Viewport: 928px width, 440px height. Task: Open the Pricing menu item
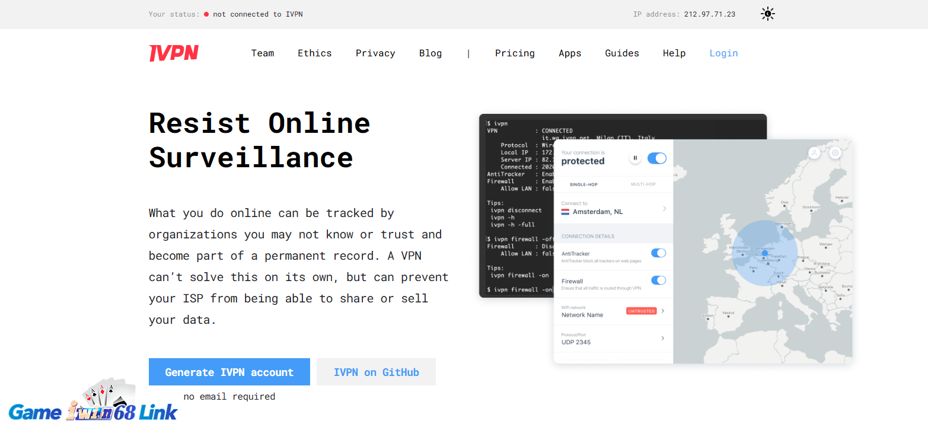[x=515, y=53]
